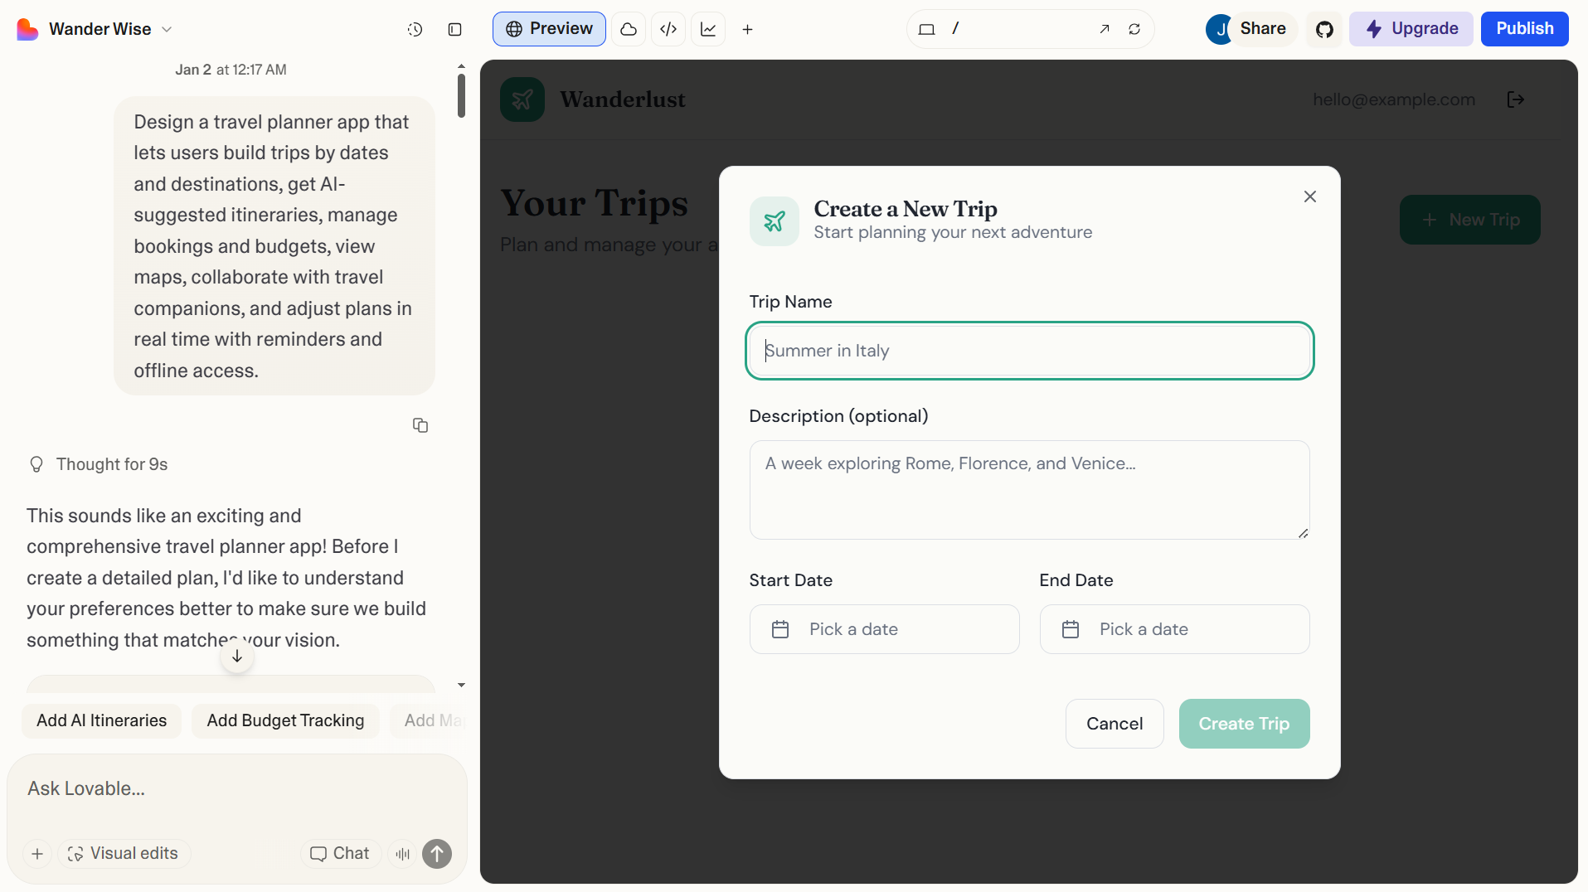The height and width of the screenshot is (892, 1588).
Task: Click the Trip Name input field
Action: point(1030,351)
